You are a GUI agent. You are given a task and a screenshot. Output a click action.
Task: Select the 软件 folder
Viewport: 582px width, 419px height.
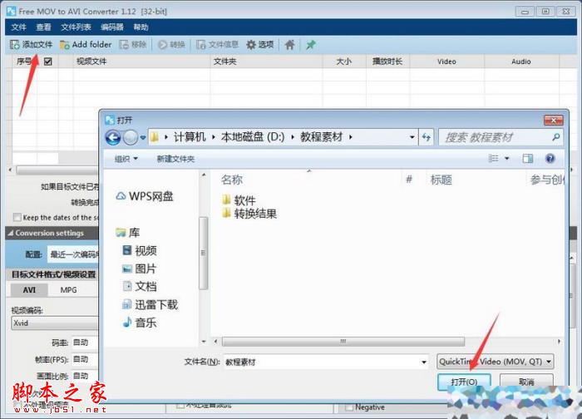(x=239, y=200)
